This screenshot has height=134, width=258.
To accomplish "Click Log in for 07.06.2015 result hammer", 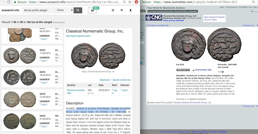I will [44, 126].
